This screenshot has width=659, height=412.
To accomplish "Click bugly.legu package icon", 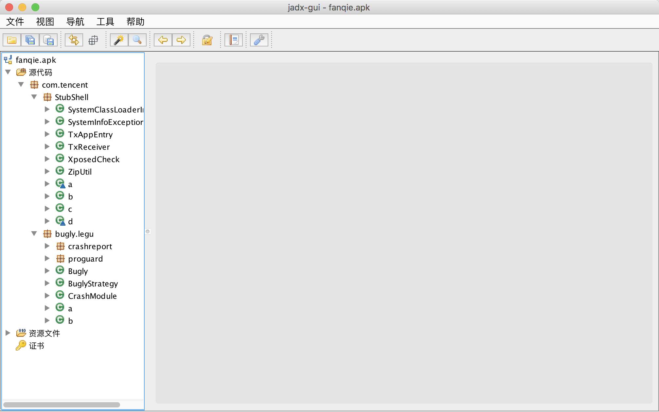I will coord(47,234).
